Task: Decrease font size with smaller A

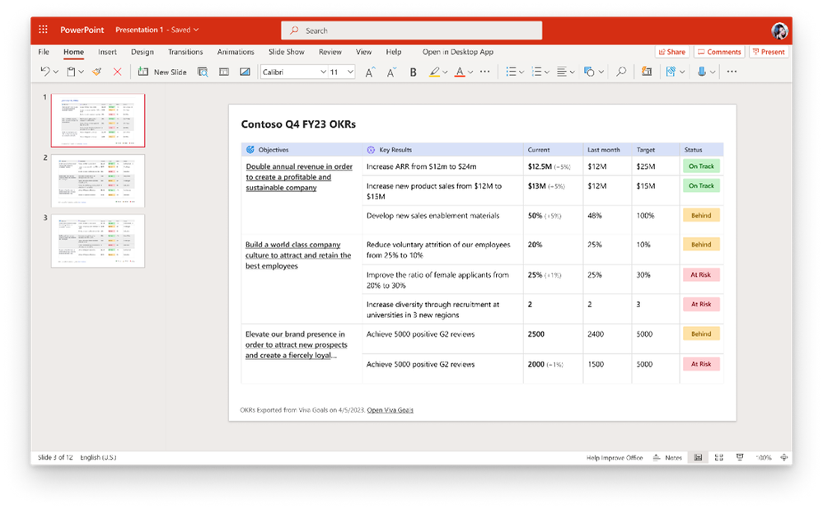Action: click(391, 72)
